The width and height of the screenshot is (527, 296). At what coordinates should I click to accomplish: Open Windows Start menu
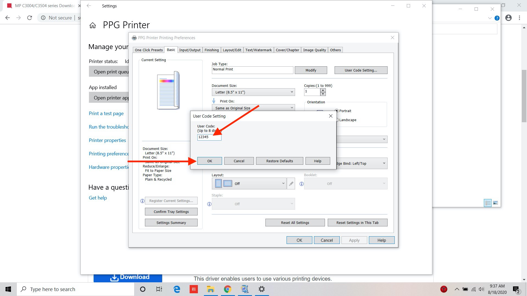(8, 289)
